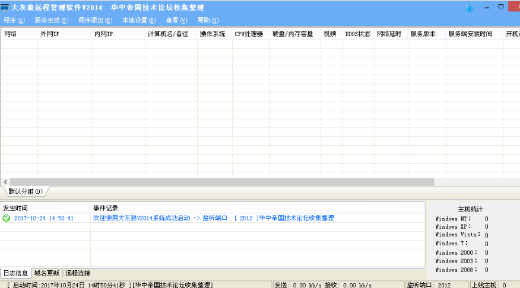Switch to the 日志信息 tab
Screen dimensions: 520x288
coord(15,273)
